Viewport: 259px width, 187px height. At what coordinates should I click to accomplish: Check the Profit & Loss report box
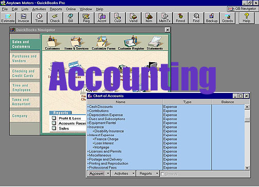click(x=54, y=118)
